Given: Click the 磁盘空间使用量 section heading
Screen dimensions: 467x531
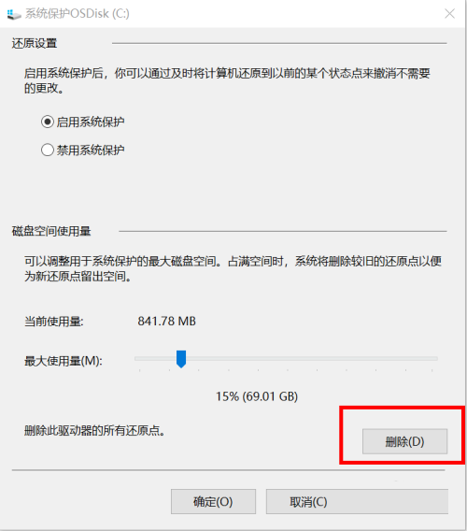Looking at the screenshot, I should pos(51,231).
